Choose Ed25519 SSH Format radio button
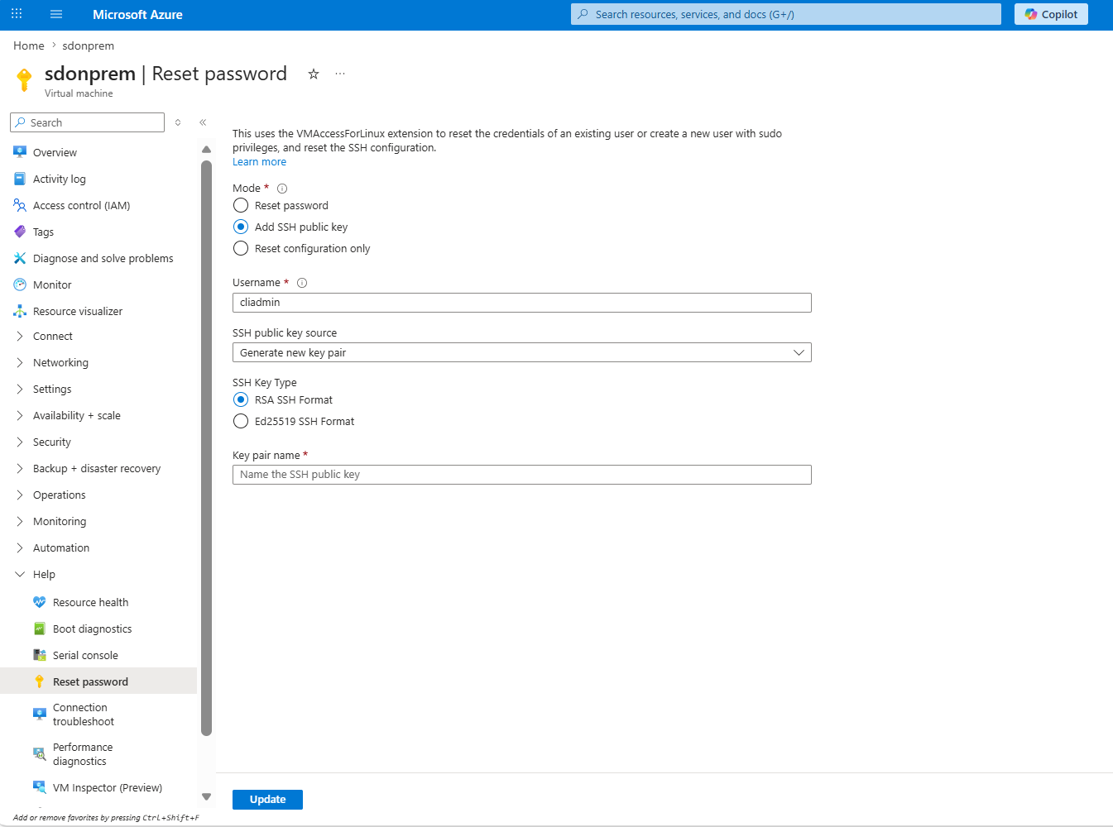1113x827 pixels. (241, 421)
